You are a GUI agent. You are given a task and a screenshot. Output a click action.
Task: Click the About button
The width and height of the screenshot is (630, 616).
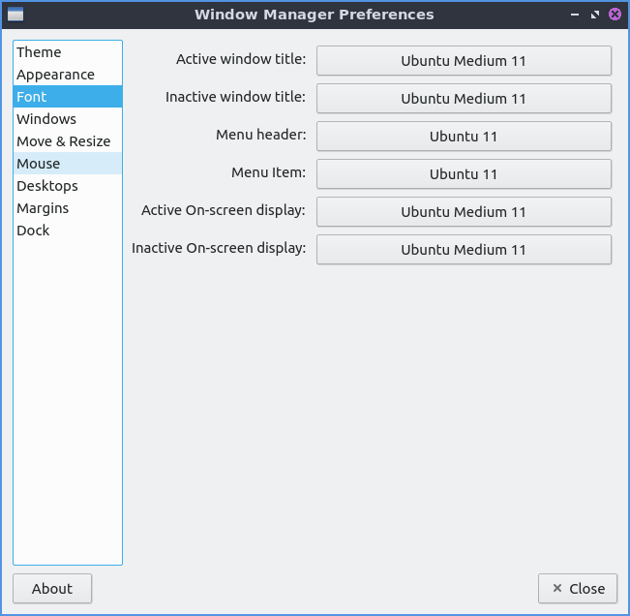pyautogui.click(x=52, y=588)
